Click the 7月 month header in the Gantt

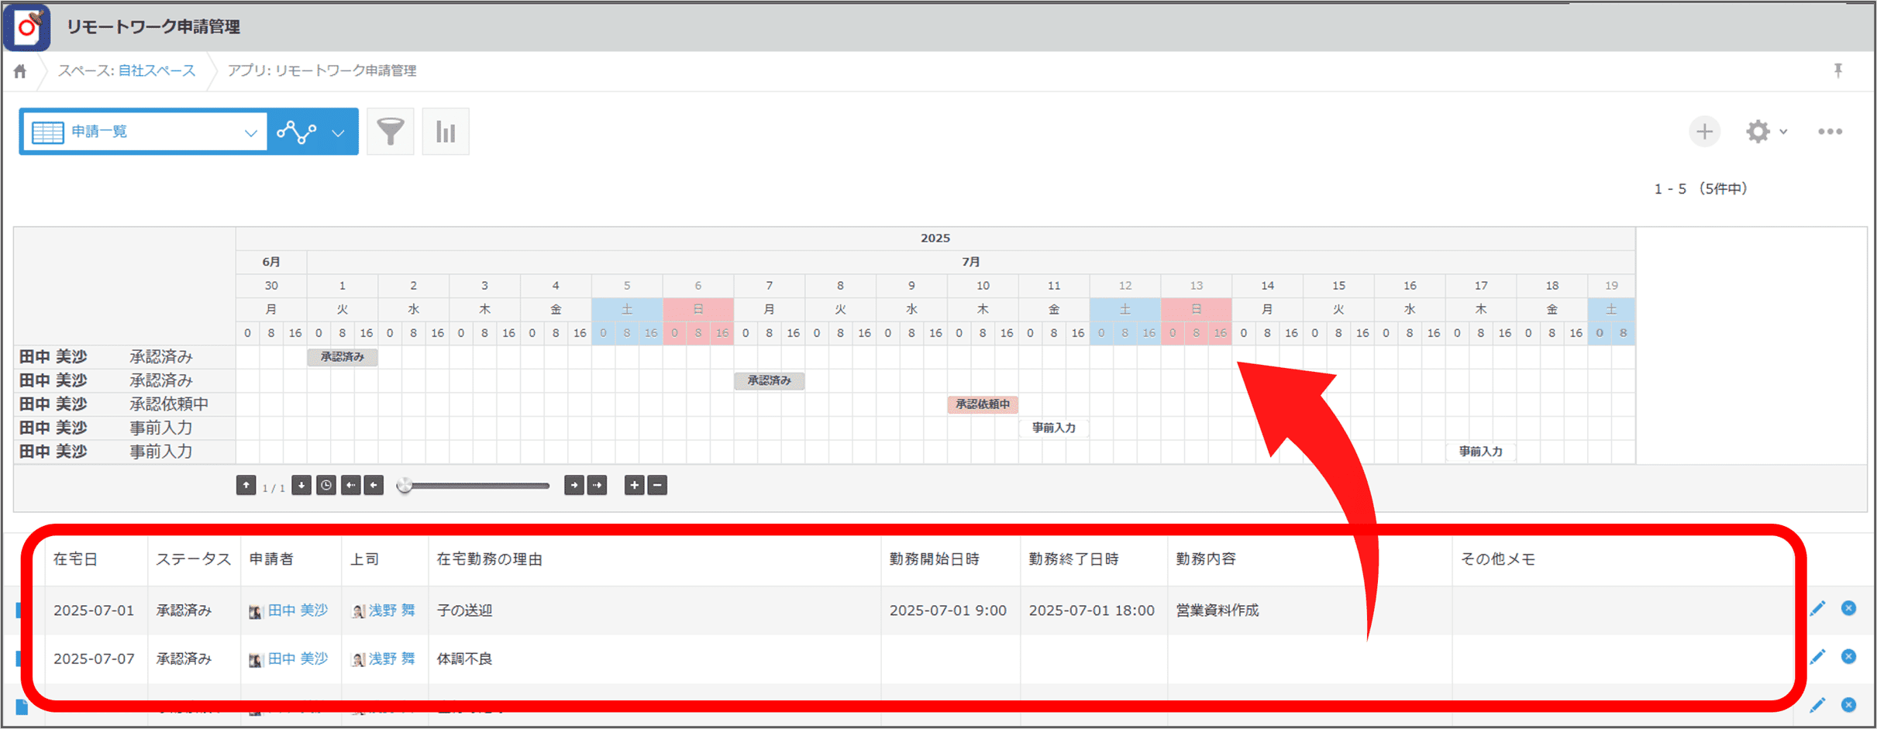[971, 262]
